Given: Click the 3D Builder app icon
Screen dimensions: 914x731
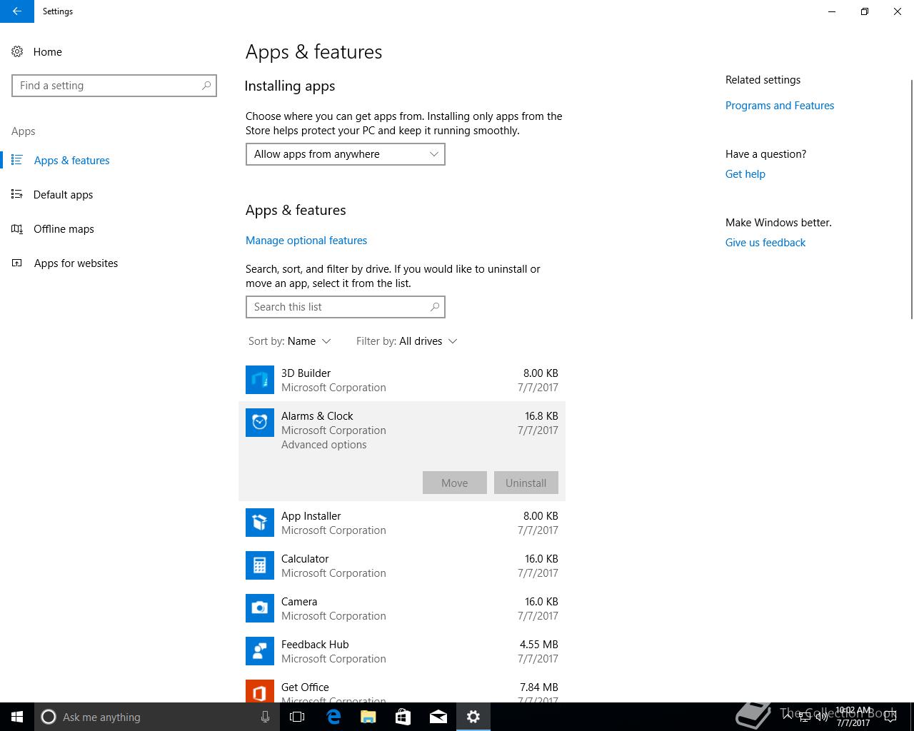Looking at the screenshot, I should pos(260,380).
